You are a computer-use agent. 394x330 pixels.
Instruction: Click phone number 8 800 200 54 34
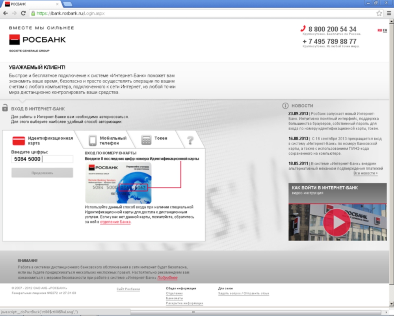pos(332,29)
